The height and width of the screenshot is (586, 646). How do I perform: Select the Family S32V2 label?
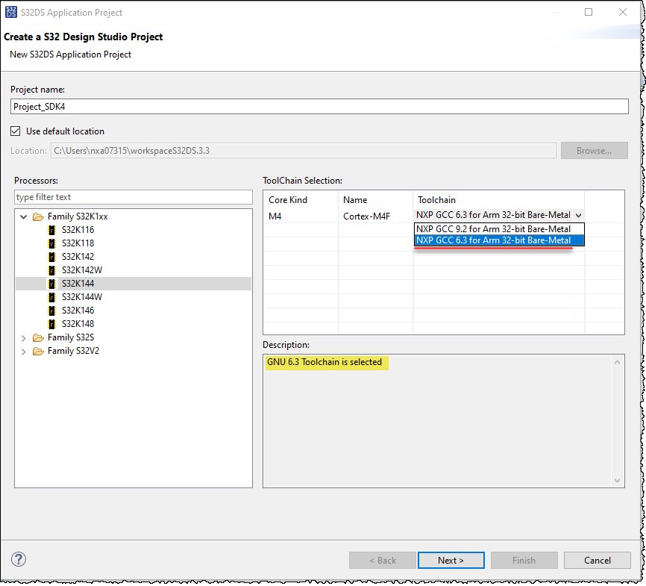tap(73, 351)
